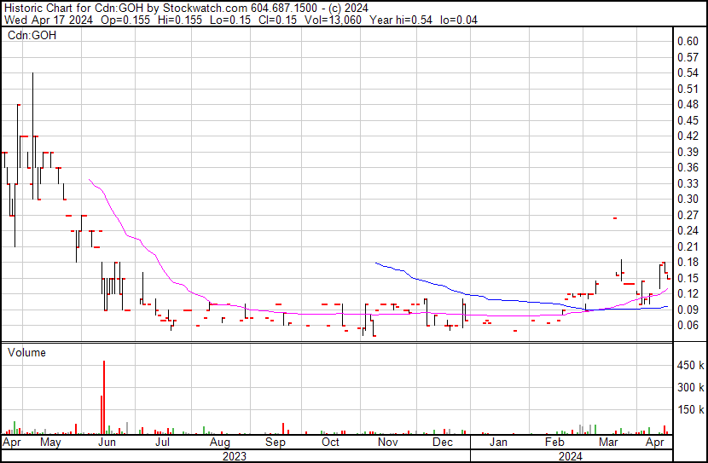This screenshot has height=463, width=708.
Task: Select the Nov month label on the time axis
Action: 387,443
